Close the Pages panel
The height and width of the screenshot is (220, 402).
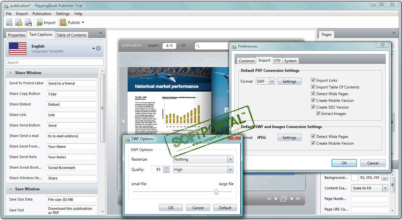click(x=393, y=33)
